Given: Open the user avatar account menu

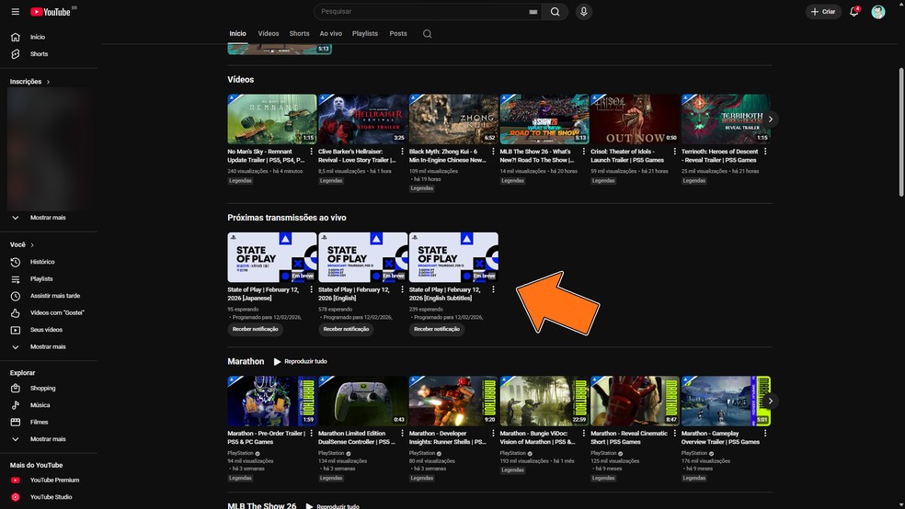Looking at the screenshot, I should click(x=878, y=12).
